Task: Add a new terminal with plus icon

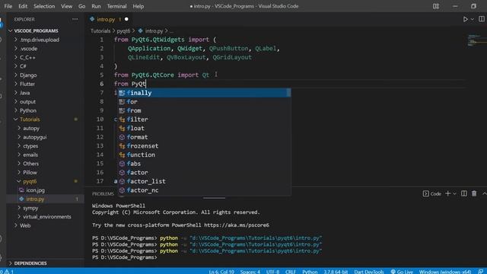Action: (x=448, y=193)
